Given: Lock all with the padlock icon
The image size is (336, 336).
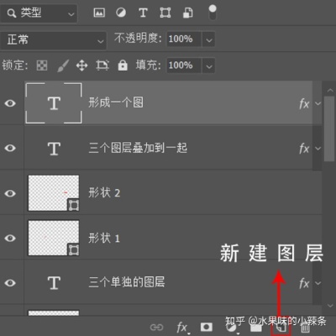Looking at the screenshot, I should click(123, 66).
